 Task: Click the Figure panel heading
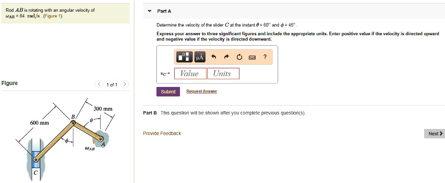[x=10, y=83]
